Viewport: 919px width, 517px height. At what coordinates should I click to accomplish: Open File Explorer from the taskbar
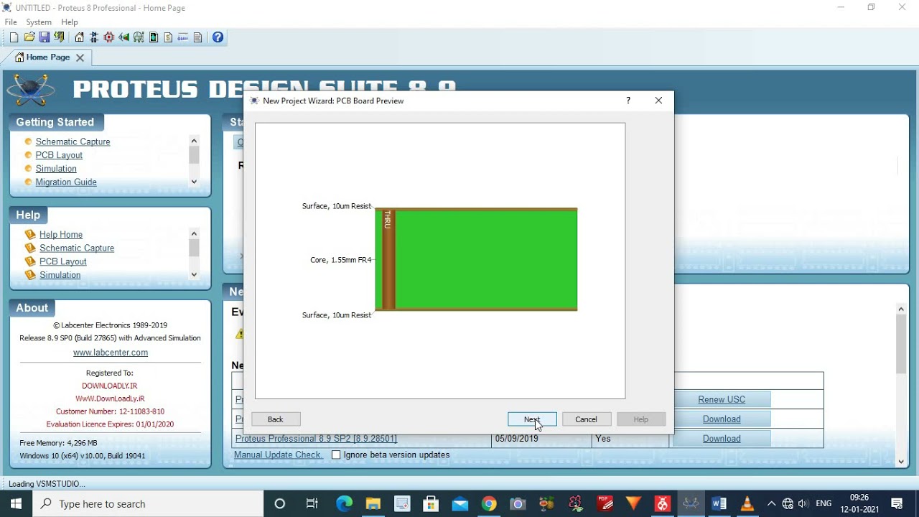(373, 503)
